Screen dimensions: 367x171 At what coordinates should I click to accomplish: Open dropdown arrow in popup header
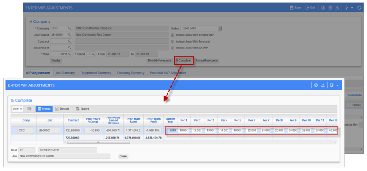tap(338, 85)
